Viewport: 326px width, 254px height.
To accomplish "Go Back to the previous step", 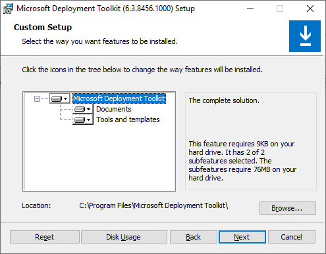I will pos(194,237).
